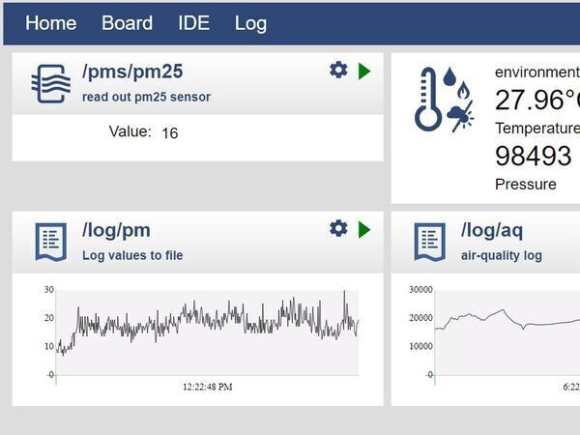This screenshot has height=435, width=580.
Task: Select the pm25 value reading 16
Action: coord(169,133)
